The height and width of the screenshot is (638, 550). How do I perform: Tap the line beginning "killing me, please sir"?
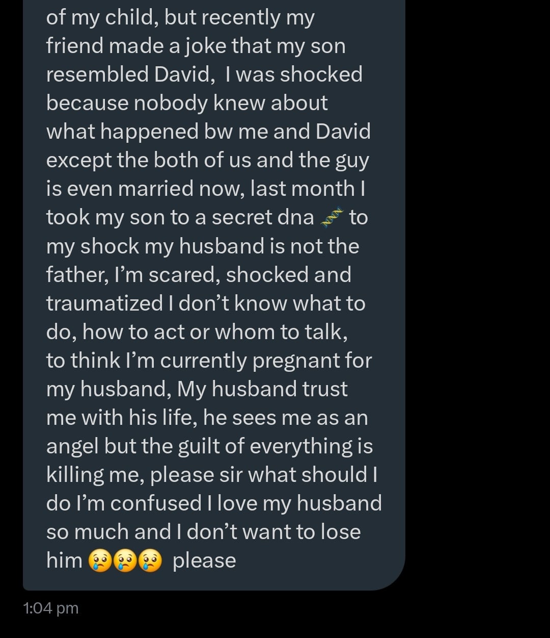211,475
